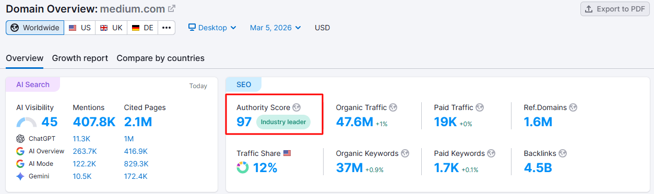Click the Paid Keywords +0.1% change
This screenshot has width=654, height=194.
[470, 170]
